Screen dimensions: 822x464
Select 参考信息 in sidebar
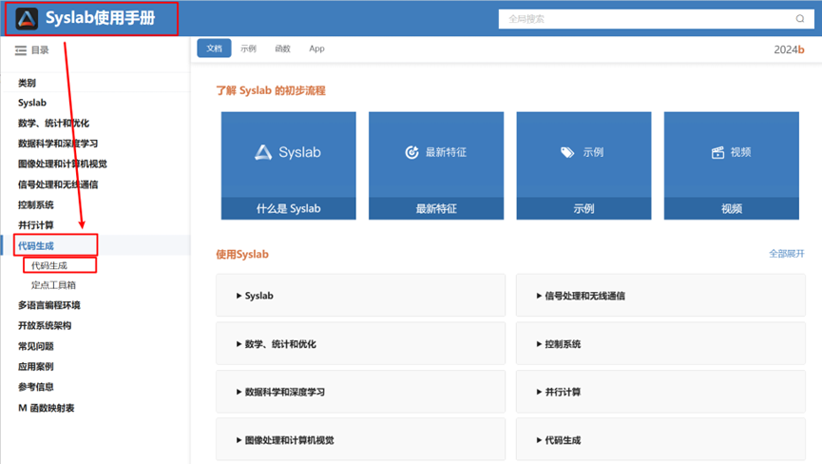pos(36,387)
